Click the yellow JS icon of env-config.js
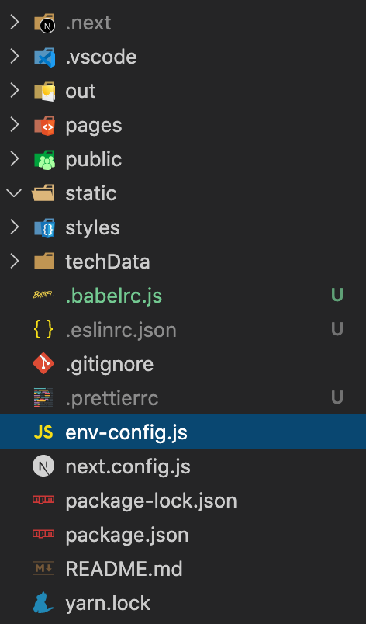Screen dimensions: 366x624 point(43,432)
